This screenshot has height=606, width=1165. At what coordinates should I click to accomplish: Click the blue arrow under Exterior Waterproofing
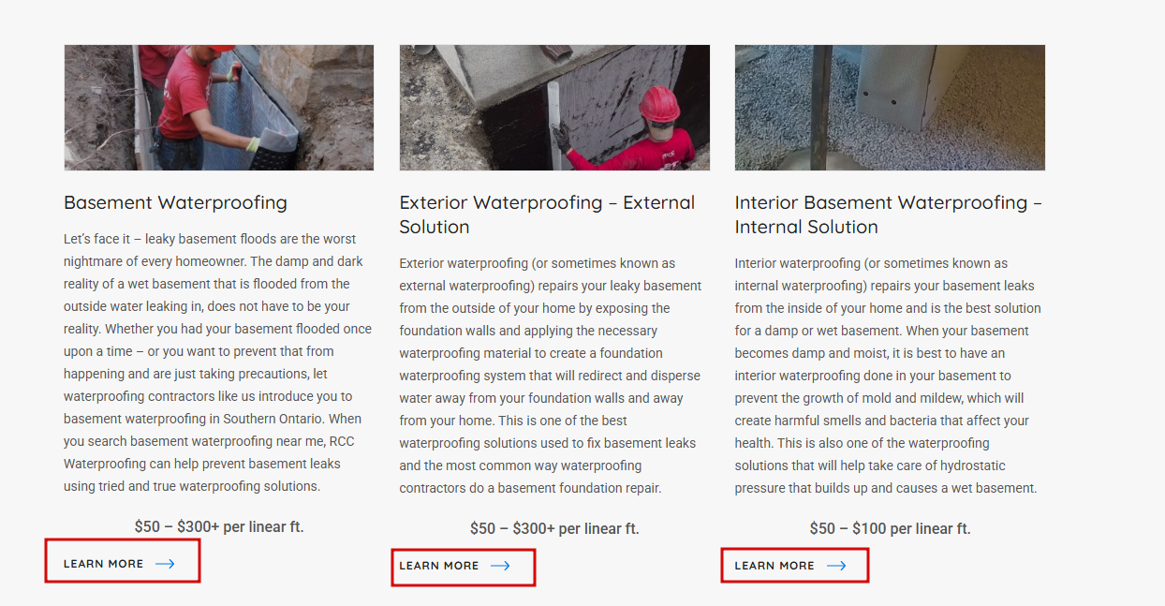500,566
